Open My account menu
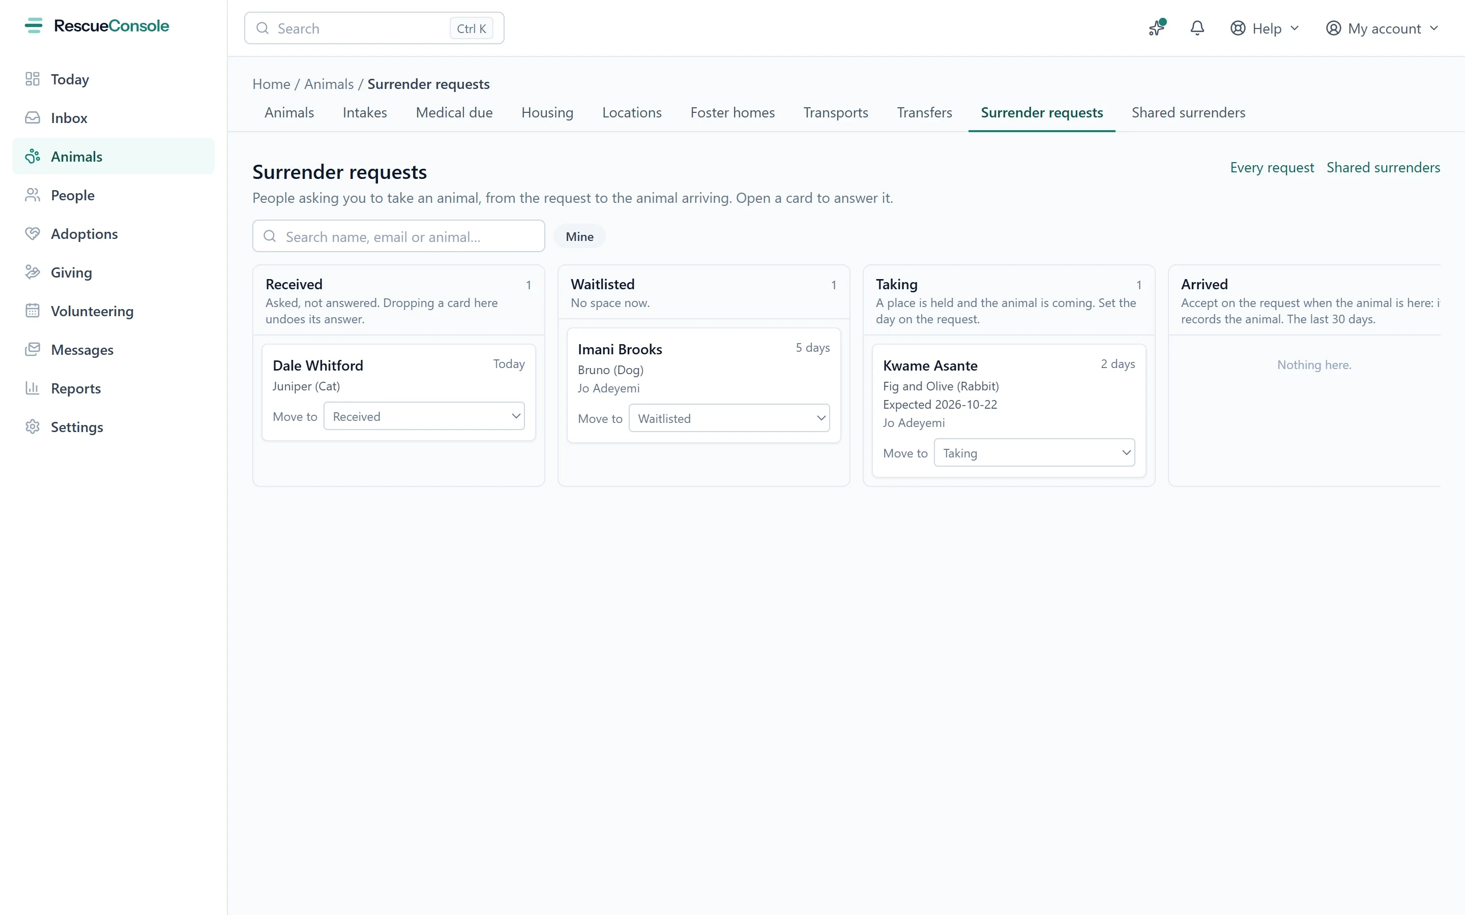This screenshot has width=1465, height=915. click(x=1382, y=28)
